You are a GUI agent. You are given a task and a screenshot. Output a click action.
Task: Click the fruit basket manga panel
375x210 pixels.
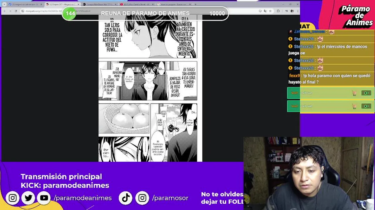click(x=124, y=118)
